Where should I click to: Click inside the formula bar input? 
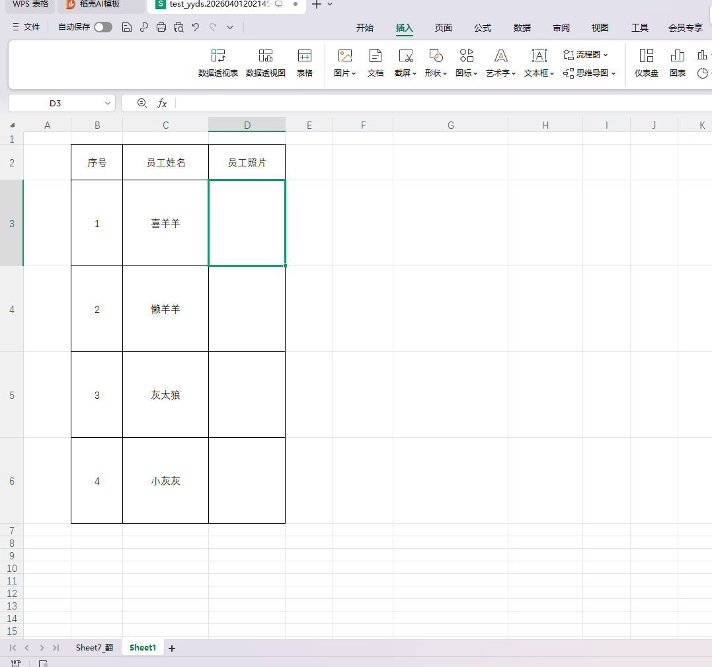[443, 104]
